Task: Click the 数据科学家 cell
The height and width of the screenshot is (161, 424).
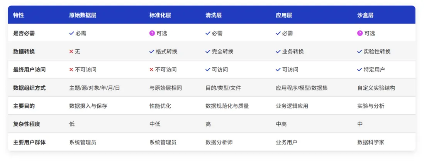Action: pos(371,142)
